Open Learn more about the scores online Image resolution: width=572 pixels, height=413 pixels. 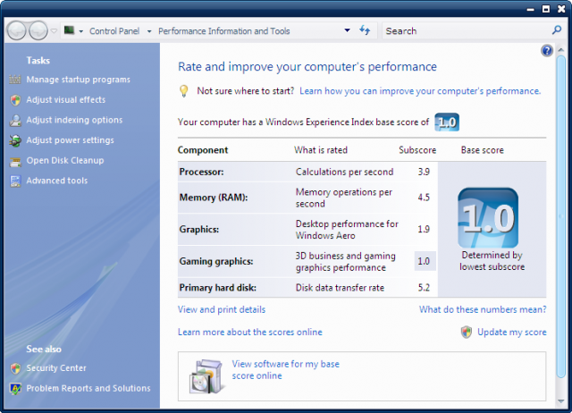click(x=250, y=332)
